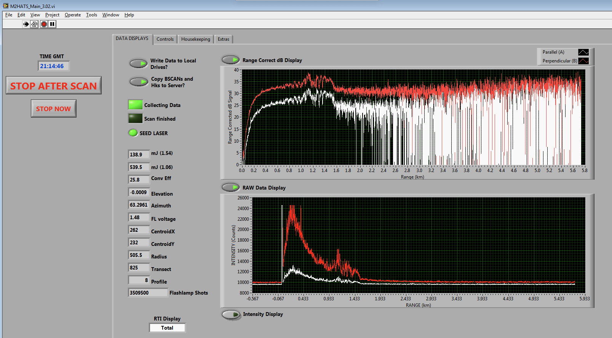Image resolution: width=612 pixels, height=338 pixels.
Task: Toggle the Intensity Display switch
Action: 231,314
